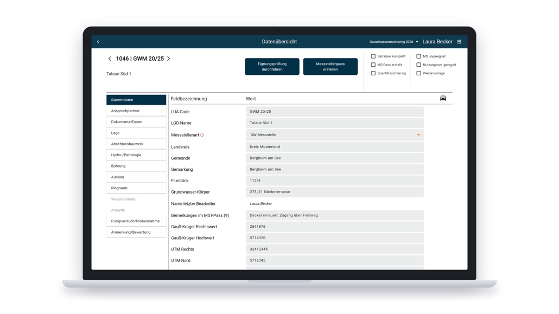Check the Wiedervorlage checkbox
This screenshot has height=314, width=559.
point(418,73)
